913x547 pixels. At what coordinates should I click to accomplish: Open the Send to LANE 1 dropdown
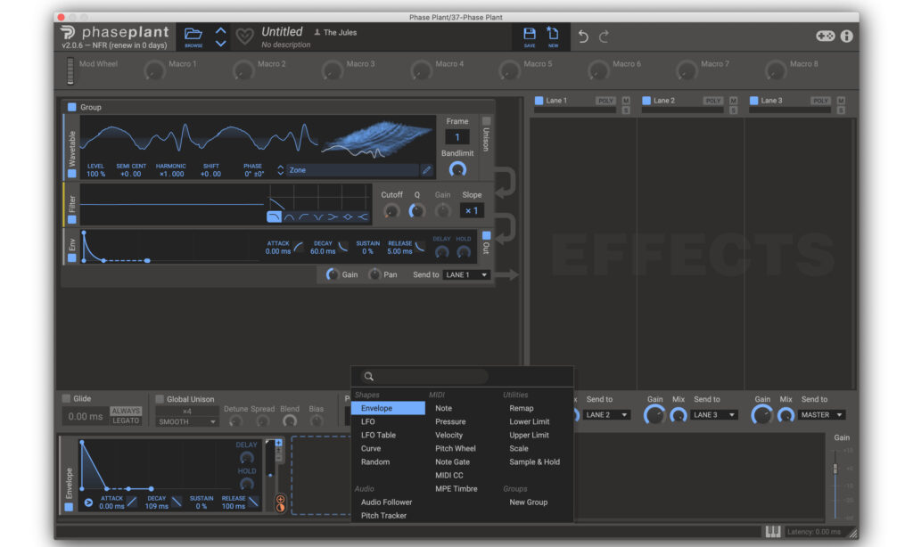(x=465, y=274)
